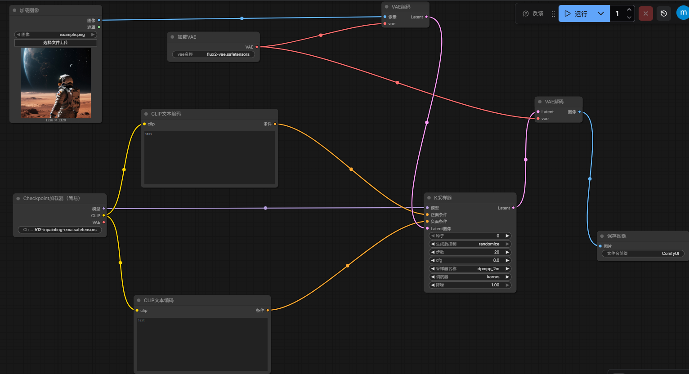Open the scheduler karras dropdown
The height and width of the screenshot is (374, 689).
[470, 277]
